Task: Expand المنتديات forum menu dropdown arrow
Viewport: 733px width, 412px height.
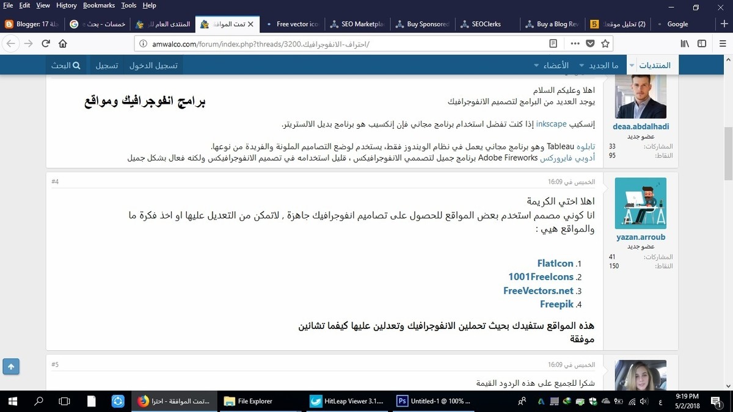Action: 632,65
